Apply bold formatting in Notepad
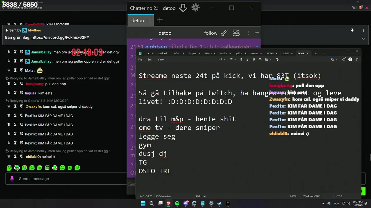The width and height of the screenshot is (371, 208). click(241, 60)
